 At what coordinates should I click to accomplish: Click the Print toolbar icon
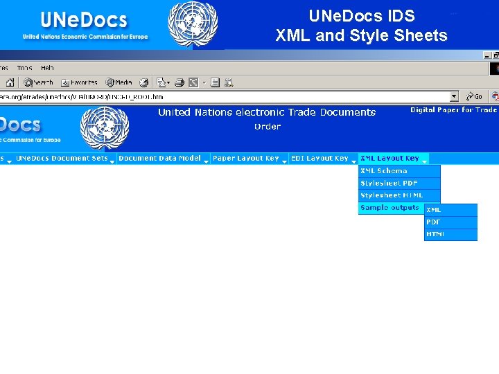[180, 83]
